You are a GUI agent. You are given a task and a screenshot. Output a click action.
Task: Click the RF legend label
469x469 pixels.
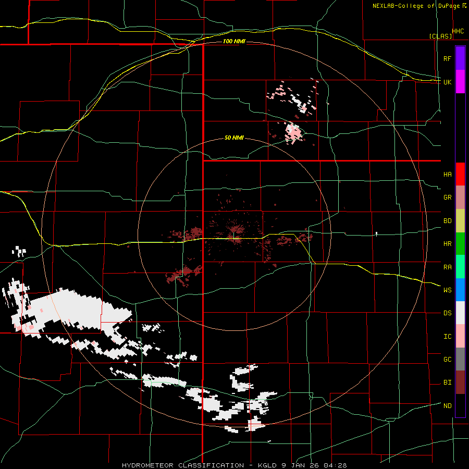(447, 58)
